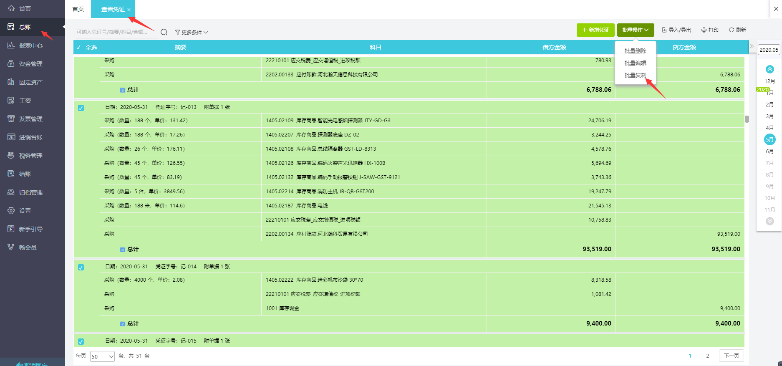Select 12月 in the month selector
Screen dimensions: 782x366
click(770, 81)
